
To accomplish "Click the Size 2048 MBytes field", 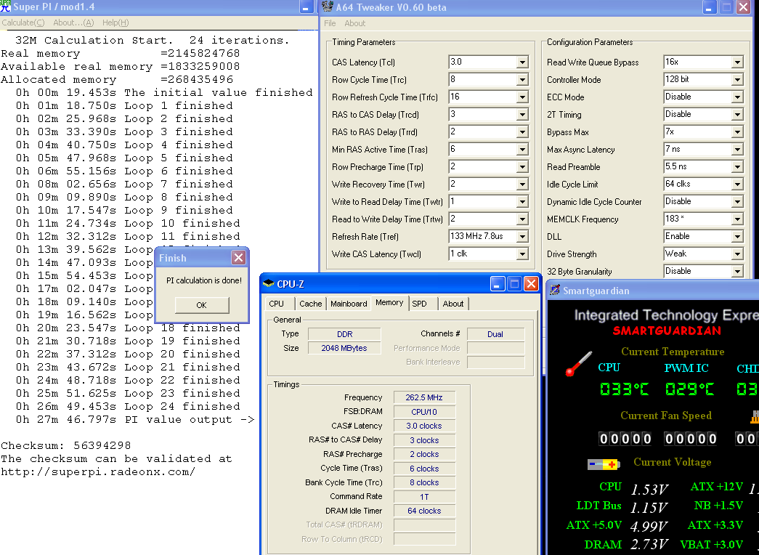I will tap(344, 348).
